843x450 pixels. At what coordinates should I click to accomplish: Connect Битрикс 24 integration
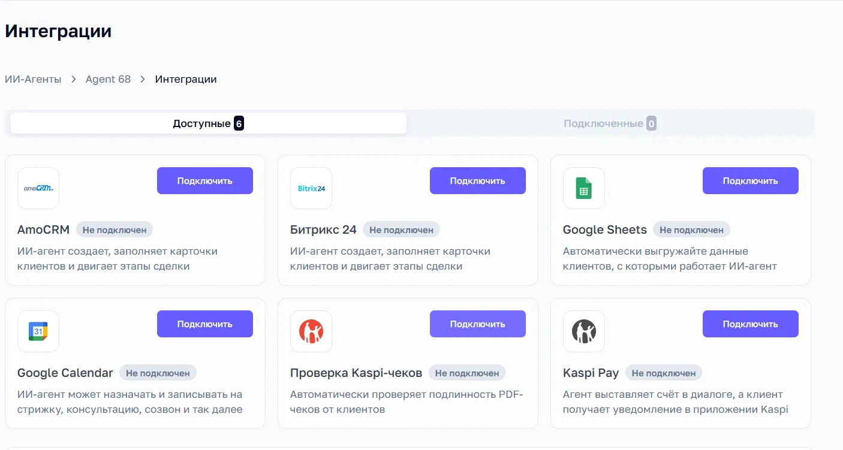(478, 181)
